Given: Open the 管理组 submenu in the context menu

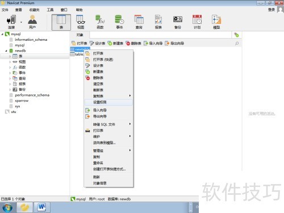Looking at the screenshot, I should (x=108, y=151).
